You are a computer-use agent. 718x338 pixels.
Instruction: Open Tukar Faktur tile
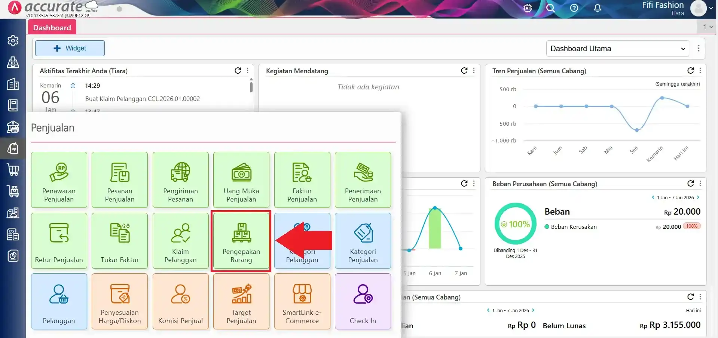pos(120,241)
